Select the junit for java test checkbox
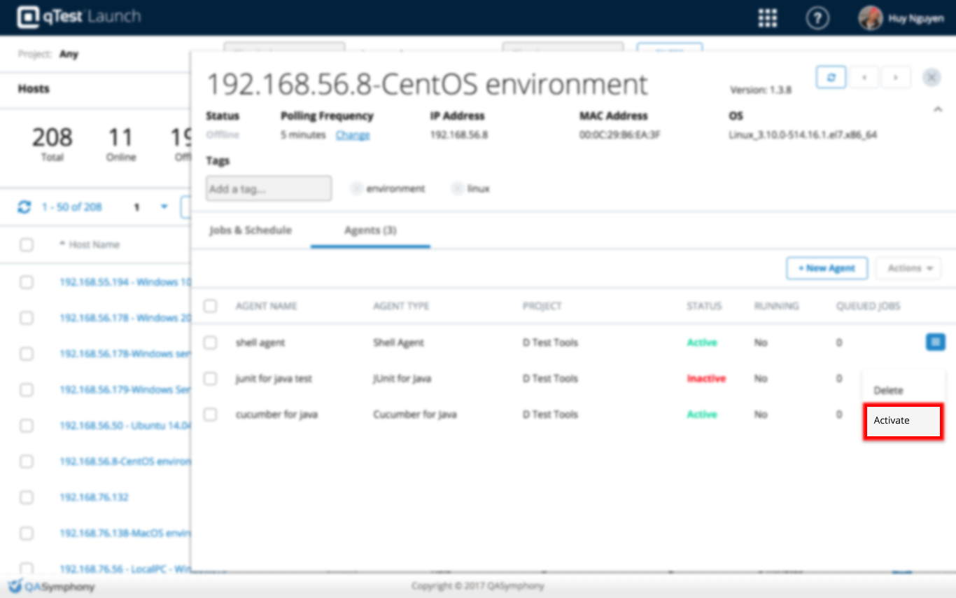The height and width of the screenshot is (598, 956). click(210, 378)
